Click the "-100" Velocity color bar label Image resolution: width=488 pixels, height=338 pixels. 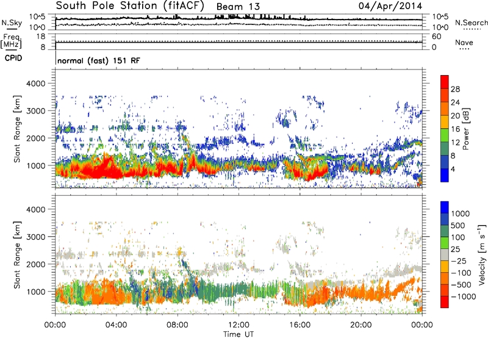(461, 273)
